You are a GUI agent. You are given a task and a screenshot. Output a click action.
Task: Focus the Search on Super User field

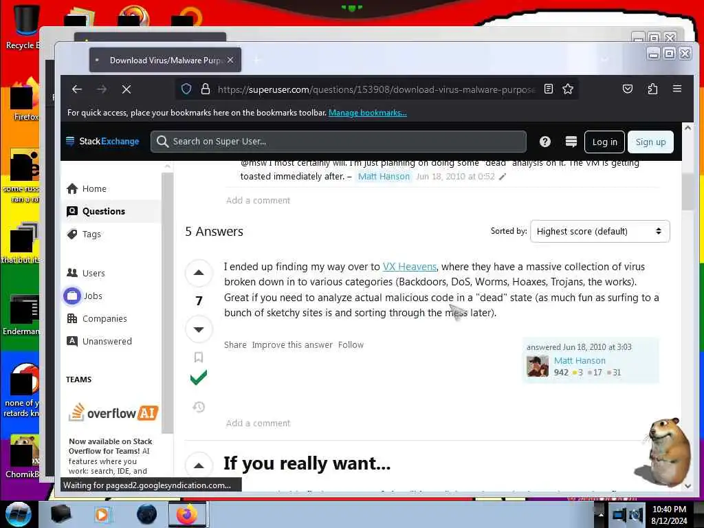pos(338,142)
